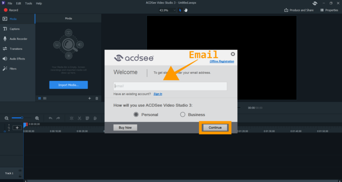Delete selected media with the trash icon
342x182 pixels.
(x=97, y=98)
